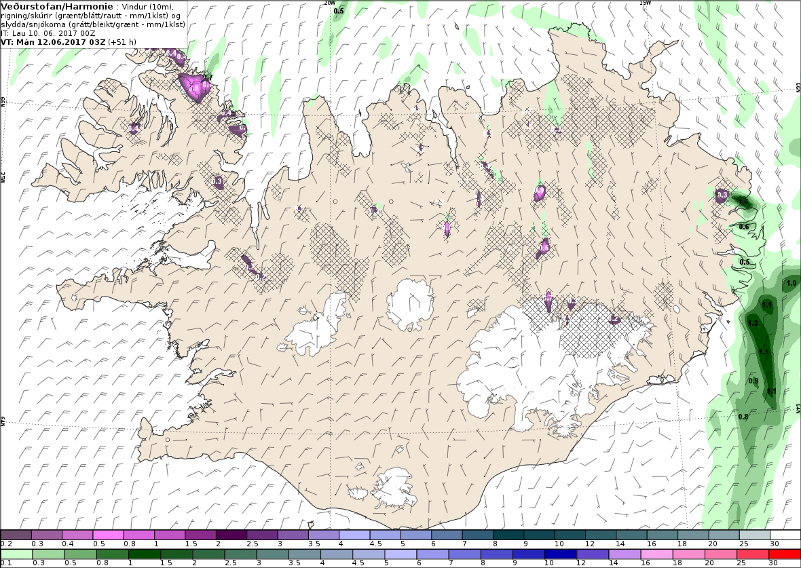
Task: Click the '1.3' rainfall value on the map
Action: tap(753, 323)
